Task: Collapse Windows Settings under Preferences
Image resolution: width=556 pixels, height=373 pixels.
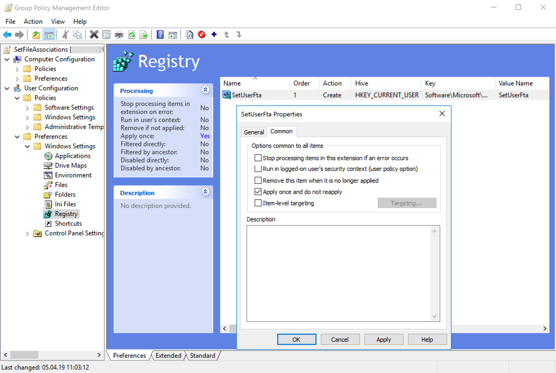Action: (x=27, y=146)
